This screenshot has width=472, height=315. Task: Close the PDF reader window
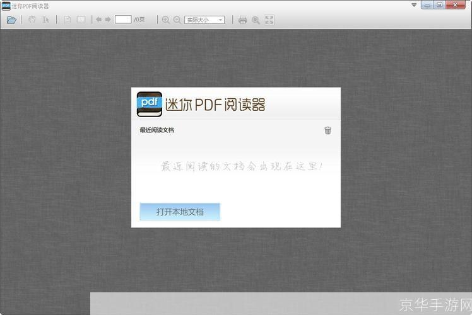[456, 5]
